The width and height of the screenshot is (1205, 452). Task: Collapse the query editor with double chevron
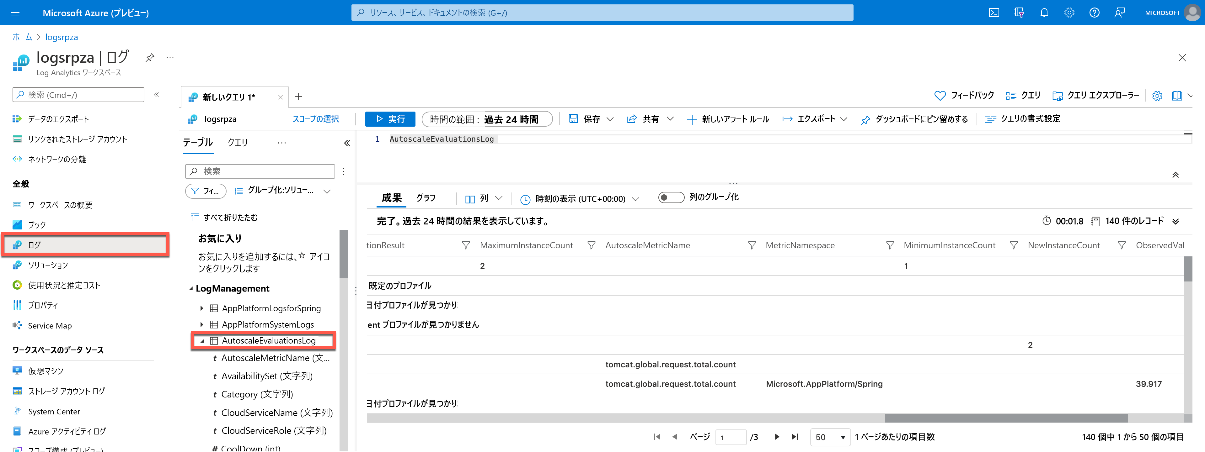click(1176, 175)
